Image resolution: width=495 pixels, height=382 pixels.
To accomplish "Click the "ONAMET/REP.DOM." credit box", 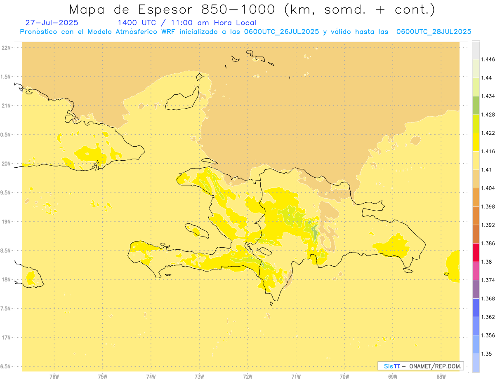I will pyautogui.click(x=421, y=366).
